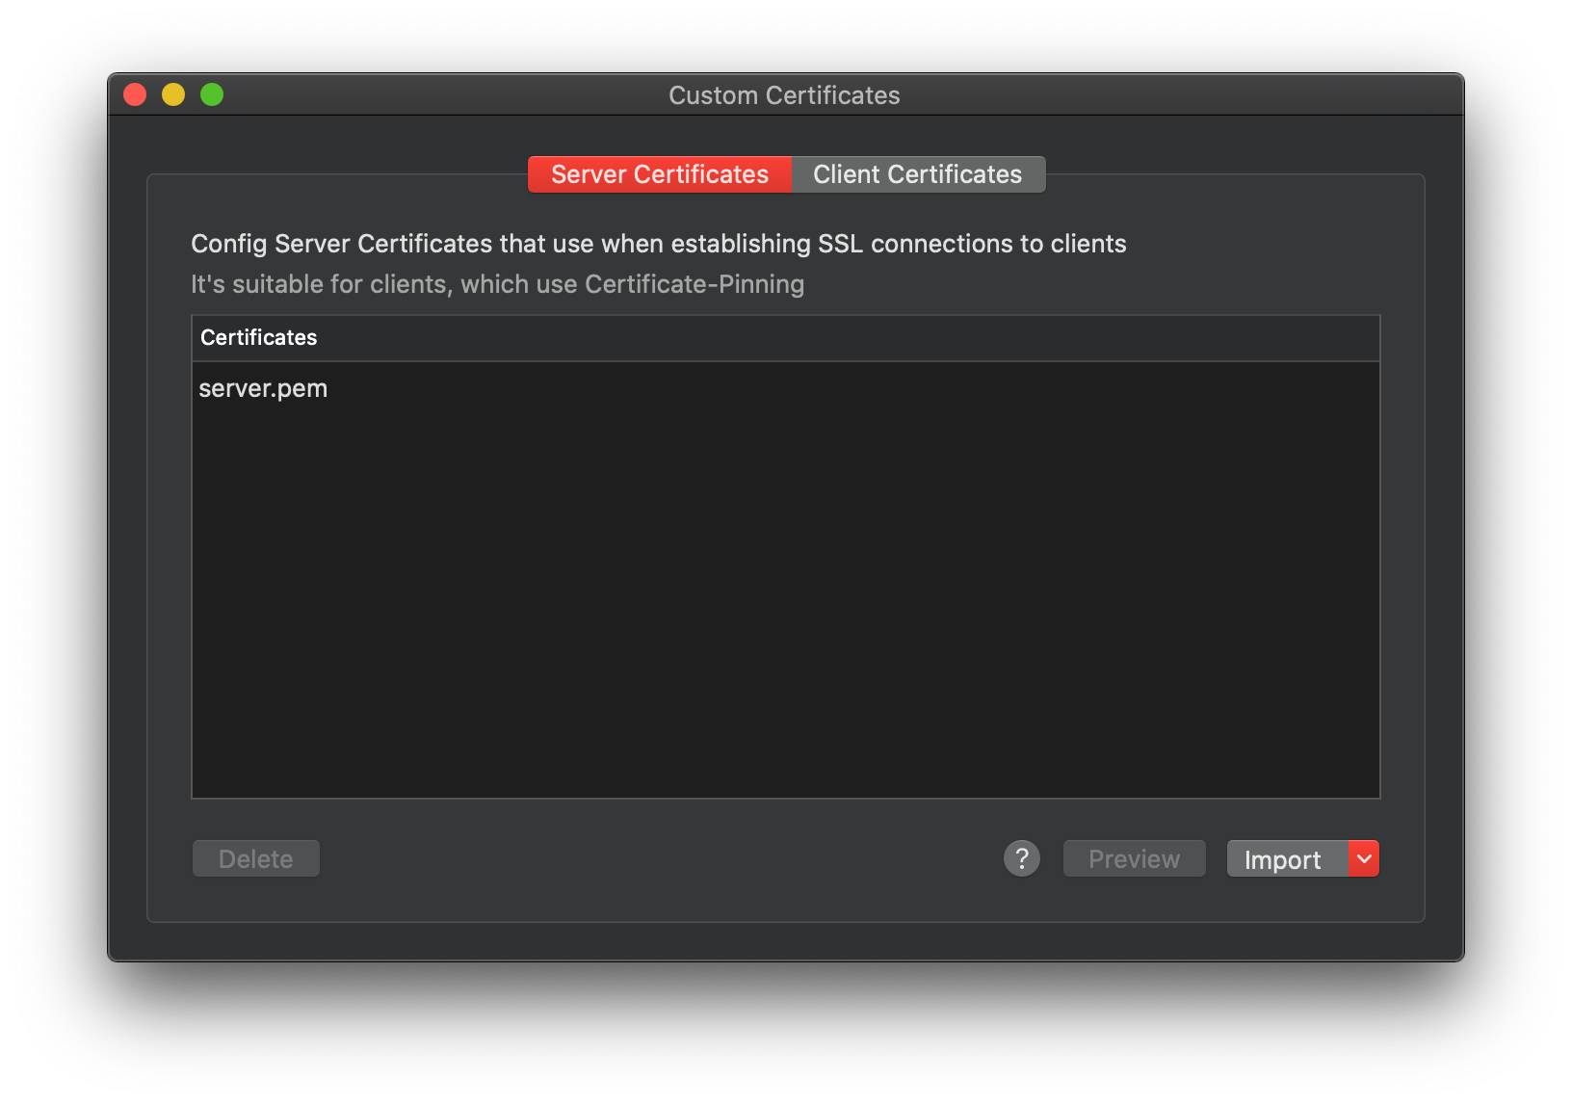This screenshot has height=1104, width=1572.
Task: Switch to the Server Certificates tab
Action: (x=658, y=174)
